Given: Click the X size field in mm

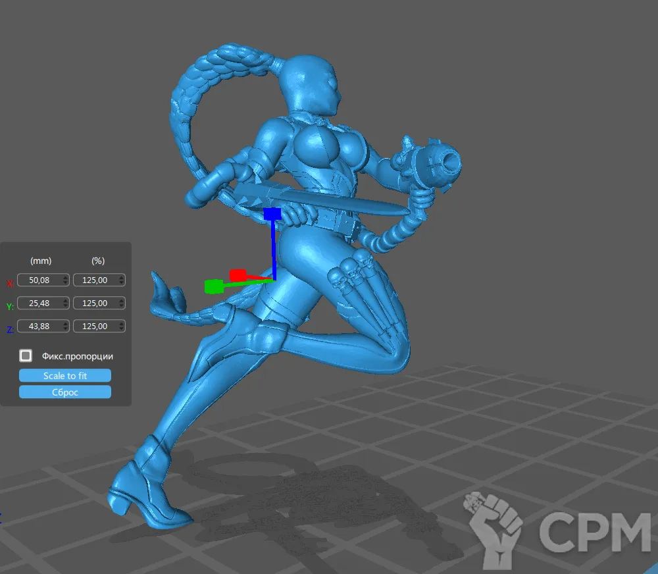Looking at the screenshot, I should tap(39, 280).
